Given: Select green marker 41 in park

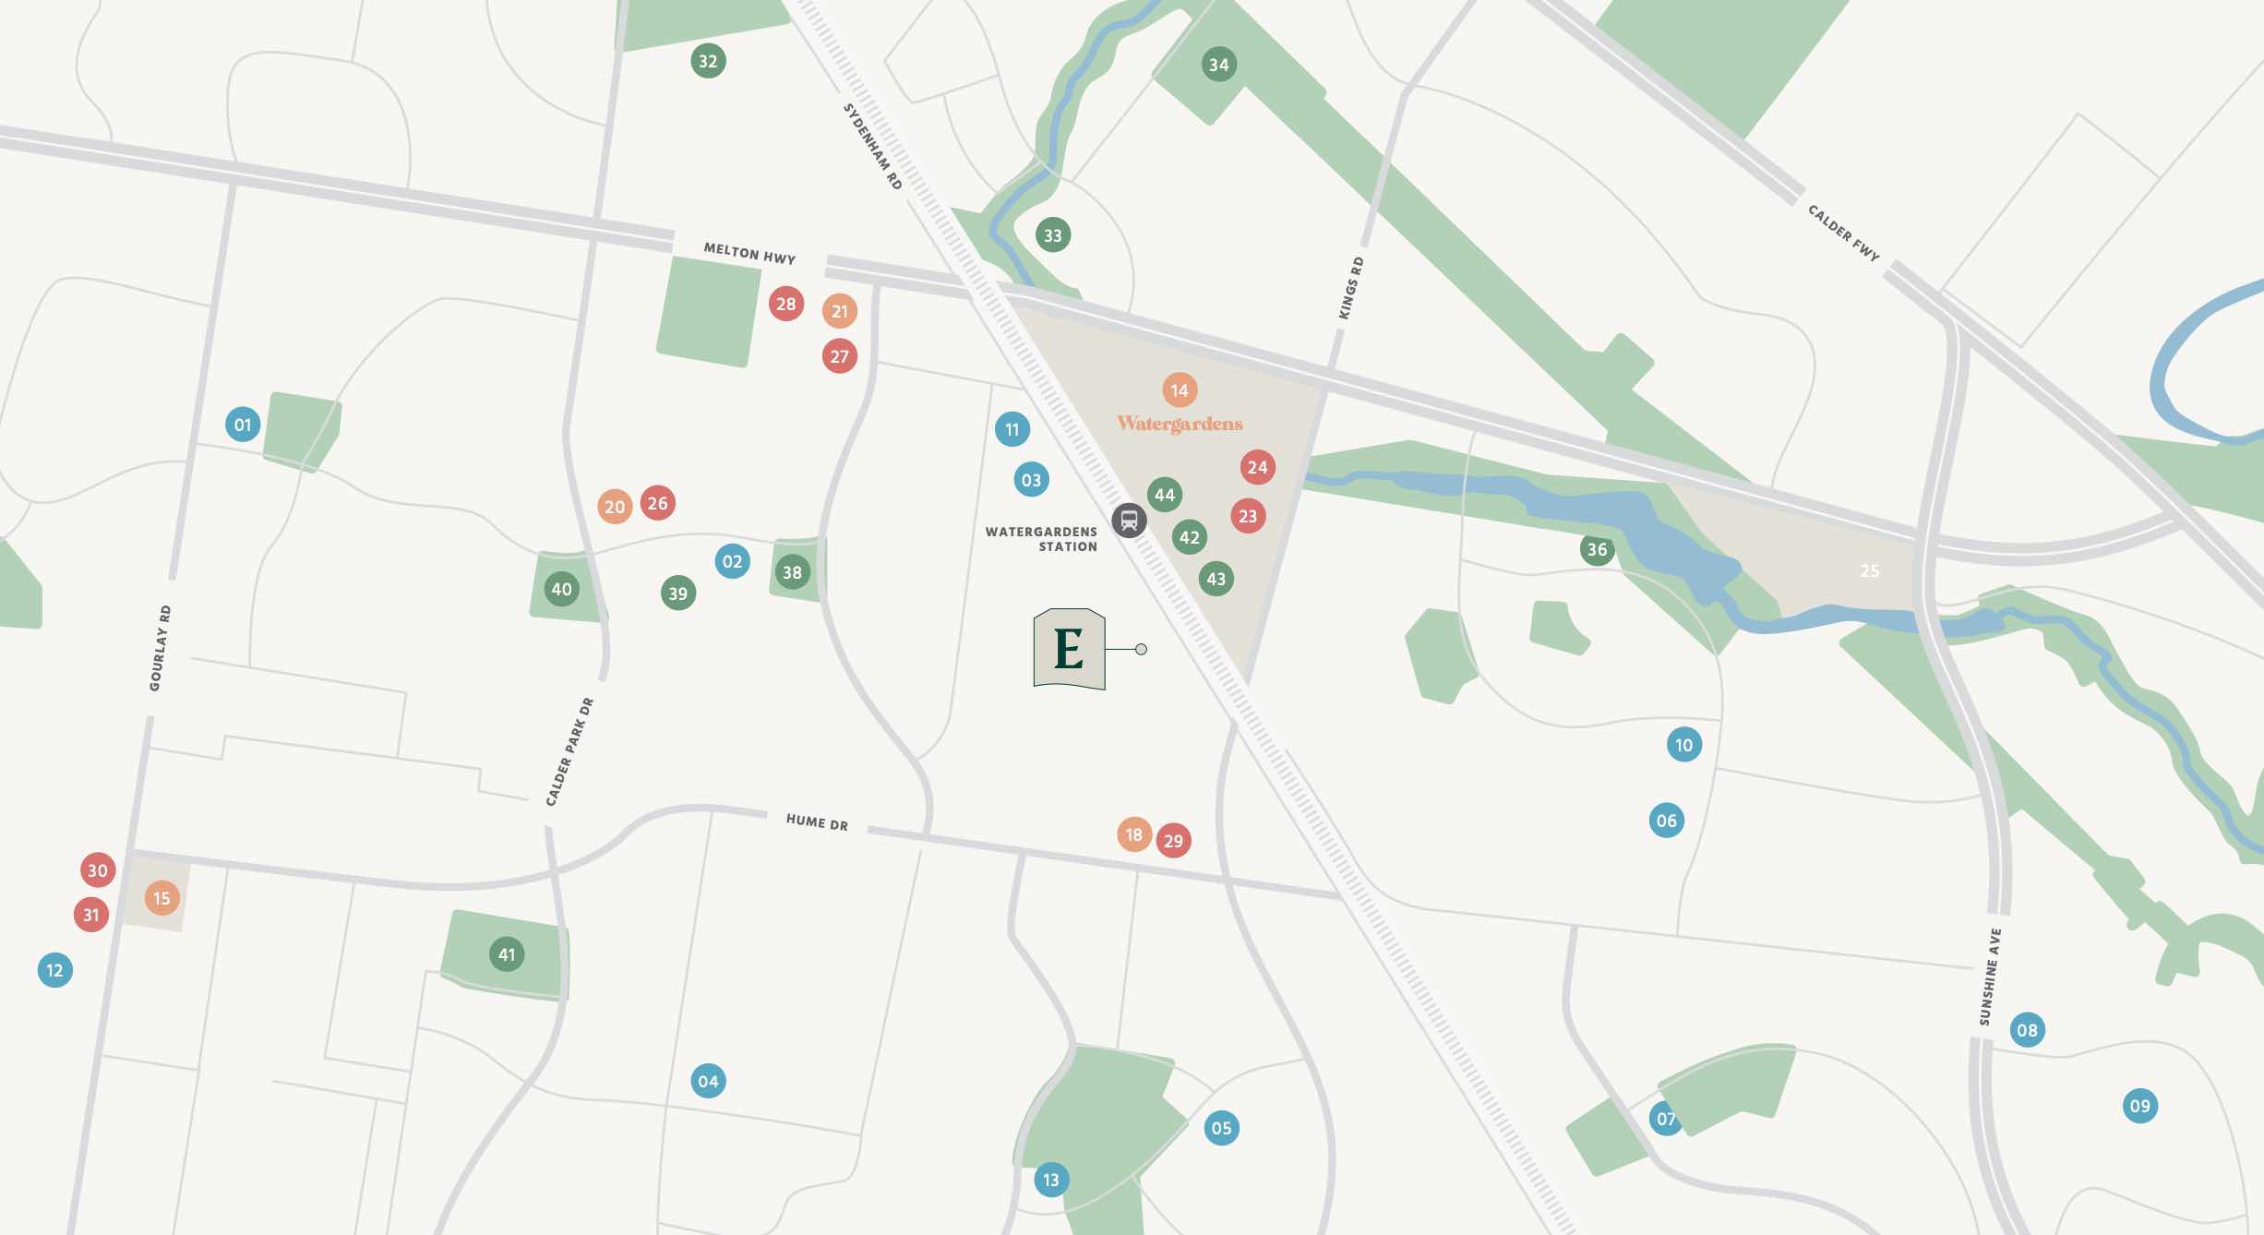Looking at the screenshot, I should 507,954.
